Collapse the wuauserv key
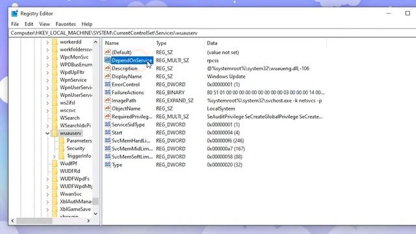The width and height of the screenshot is (416, 234). point(47,133)
